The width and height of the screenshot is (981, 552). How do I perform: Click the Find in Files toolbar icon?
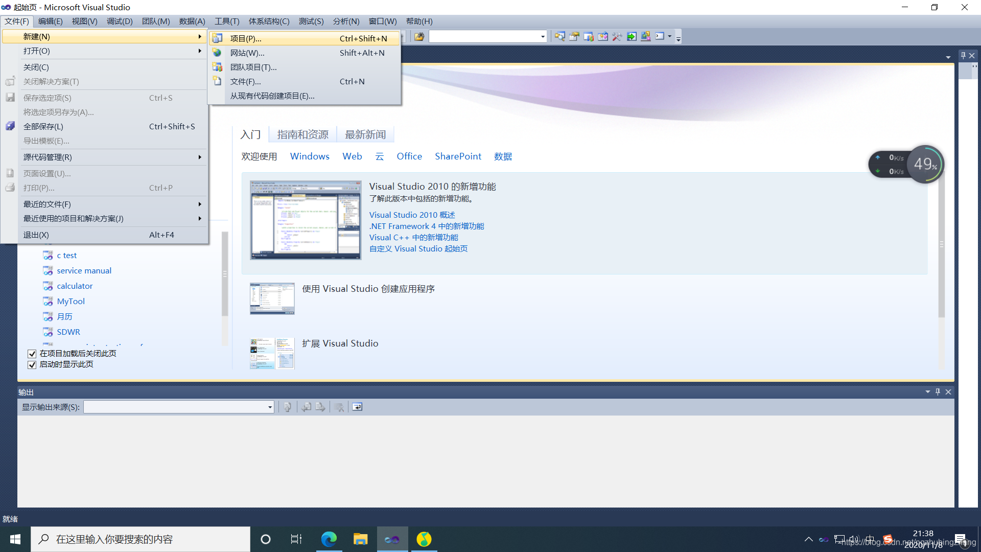click(x=419, y=36)
